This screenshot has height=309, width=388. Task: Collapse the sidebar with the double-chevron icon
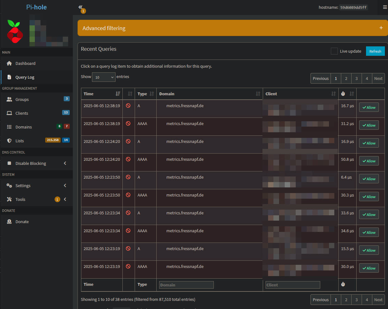(x=80, y=7)
